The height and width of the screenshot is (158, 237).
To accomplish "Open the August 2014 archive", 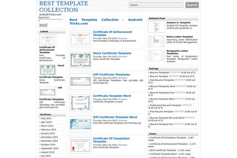I will [48, 152].
